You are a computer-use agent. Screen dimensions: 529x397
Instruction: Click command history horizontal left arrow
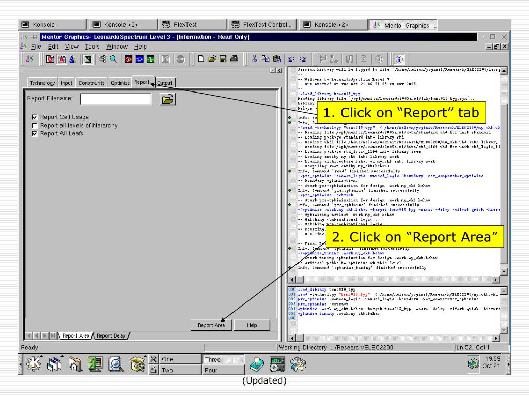[292, 338]
